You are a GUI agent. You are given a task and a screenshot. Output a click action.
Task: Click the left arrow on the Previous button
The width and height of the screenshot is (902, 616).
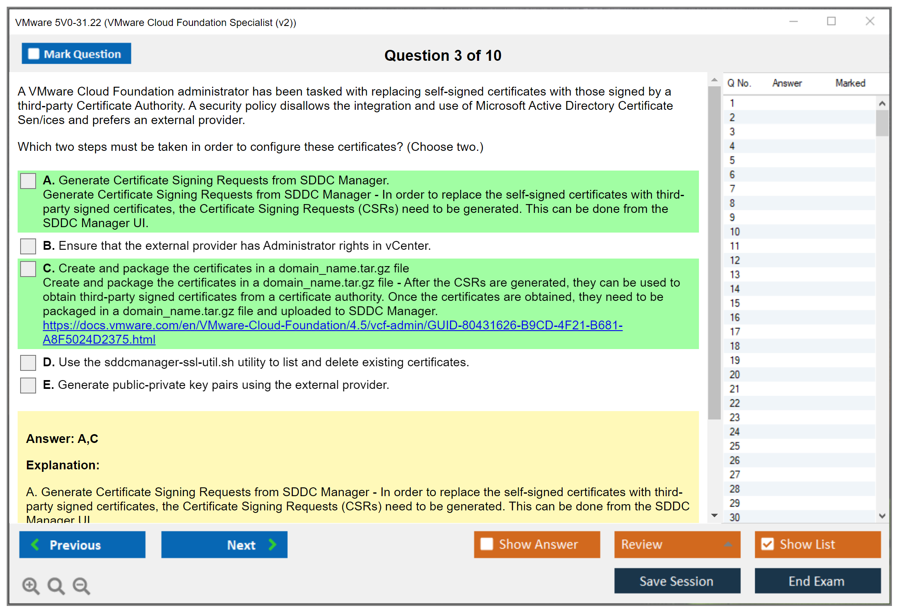pos(35,544)
